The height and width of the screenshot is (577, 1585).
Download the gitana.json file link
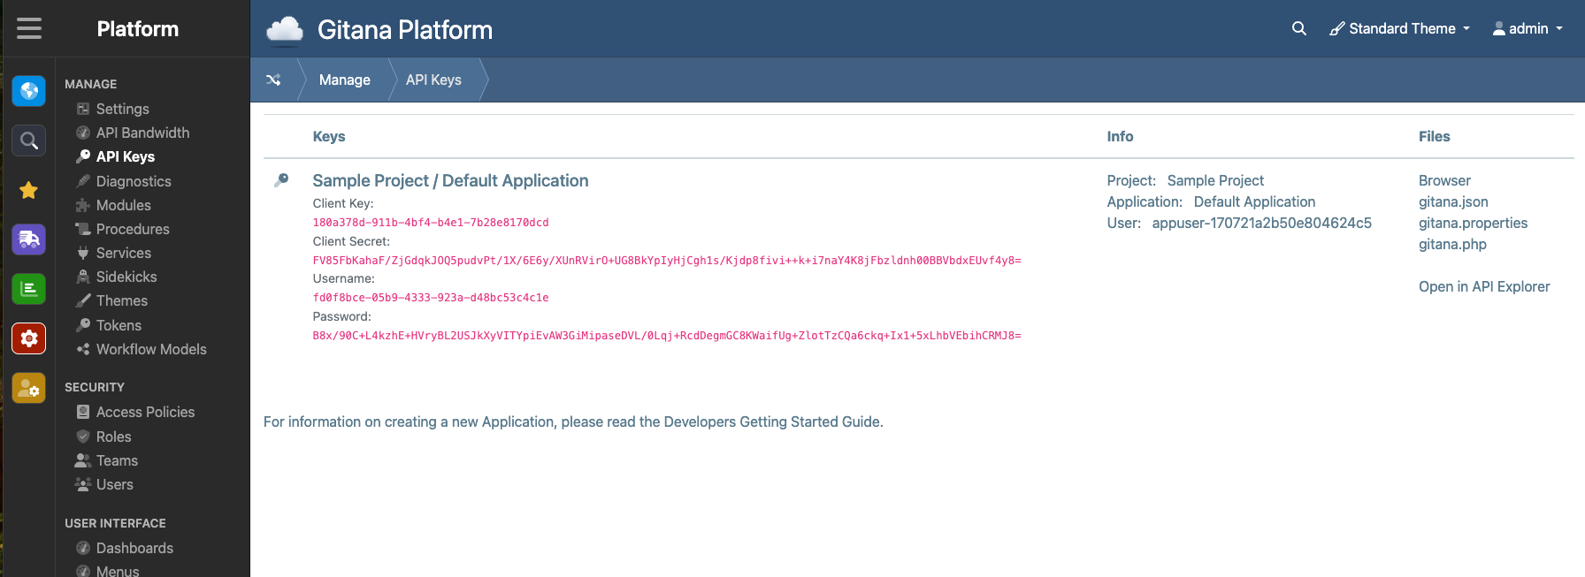(1453, 201)
